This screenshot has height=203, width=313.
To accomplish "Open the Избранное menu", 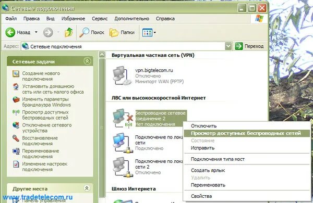I will 73,19.
